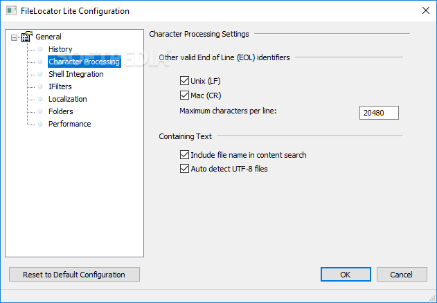437x303 pixels.
Task: Click the Cancel button
Action: pyautogui.click(x=402, y=275)
